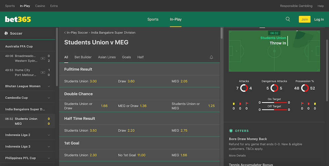Screen dimensions: 329x166
Task: Collapse the Fulltime Result market
Action: tap(139, 69)
